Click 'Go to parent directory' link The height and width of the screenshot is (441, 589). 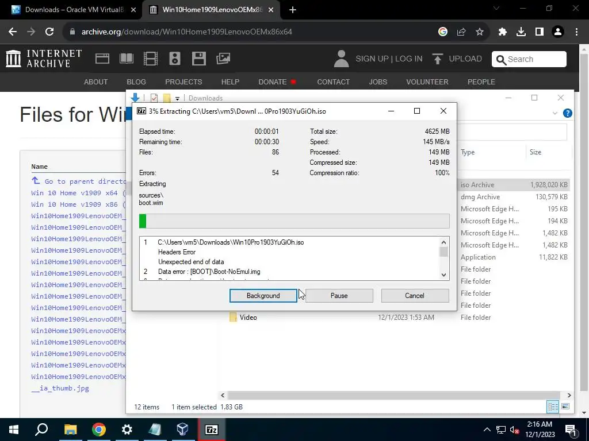click(x=78, y=181)
